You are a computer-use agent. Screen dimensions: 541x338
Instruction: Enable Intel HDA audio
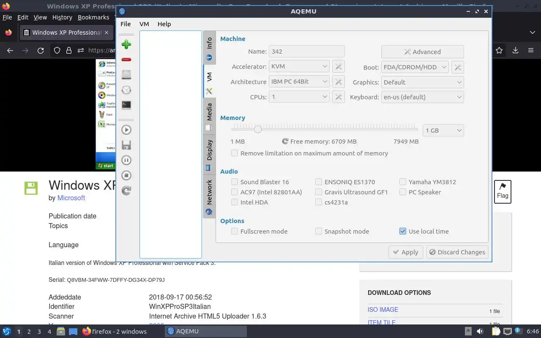pos(234,202)
